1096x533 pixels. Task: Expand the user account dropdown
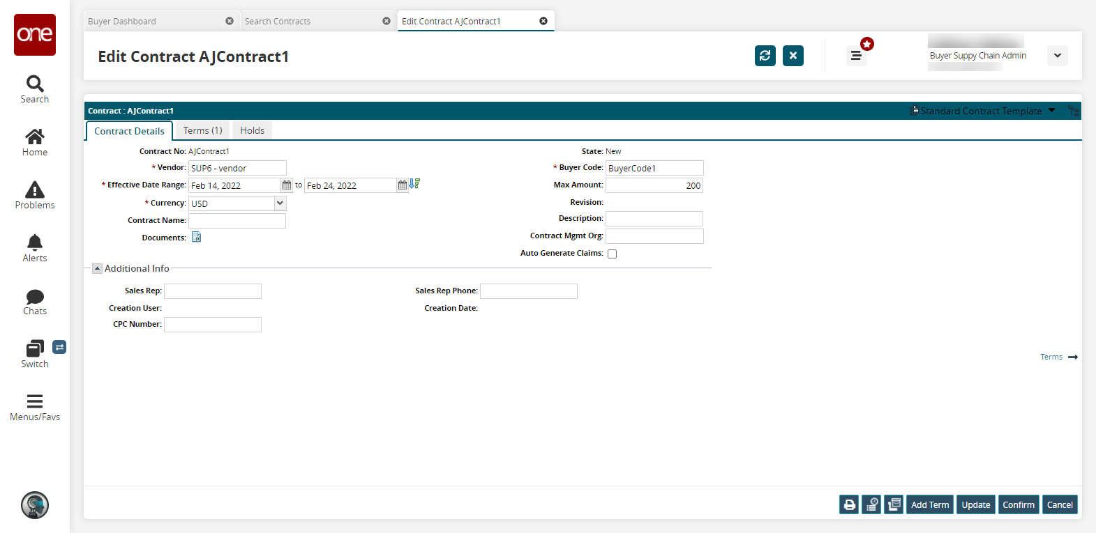coord(1058,56)
